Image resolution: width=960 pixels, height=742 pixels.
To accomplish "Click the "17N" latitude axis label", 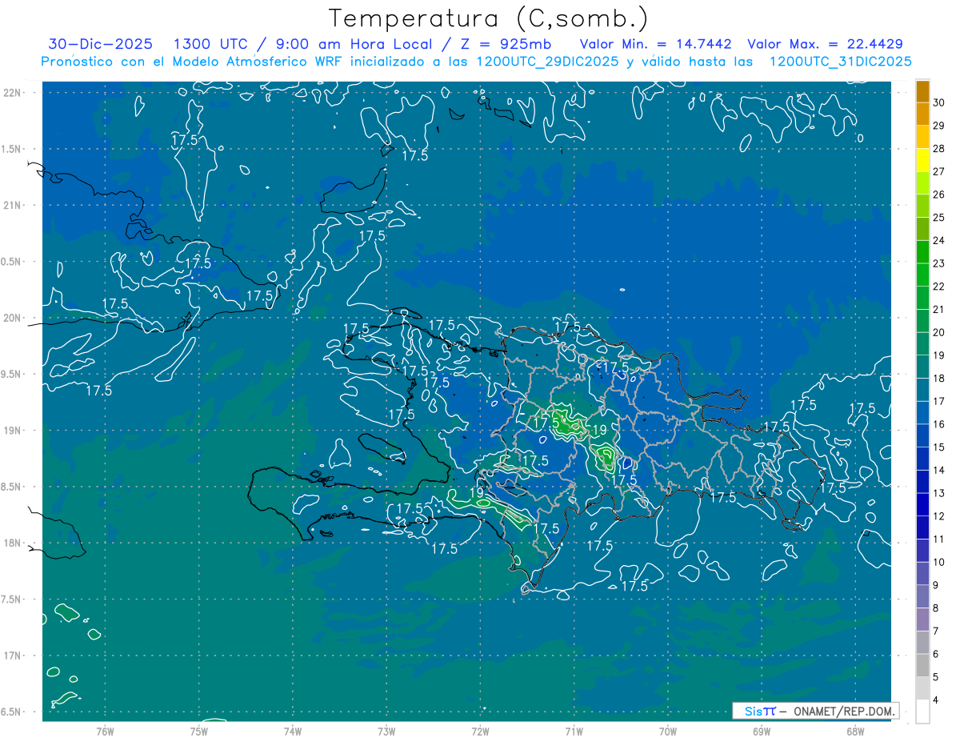I will pyautogui.click(x=13, y=656).
